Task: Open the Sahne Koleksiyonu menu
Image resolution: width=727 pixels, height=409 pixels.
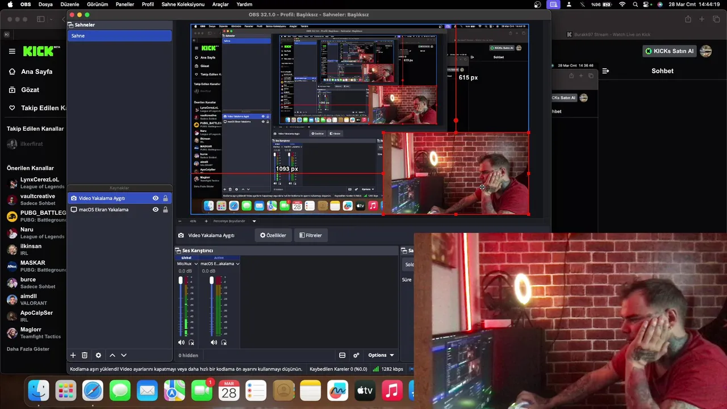Action: 183,5
